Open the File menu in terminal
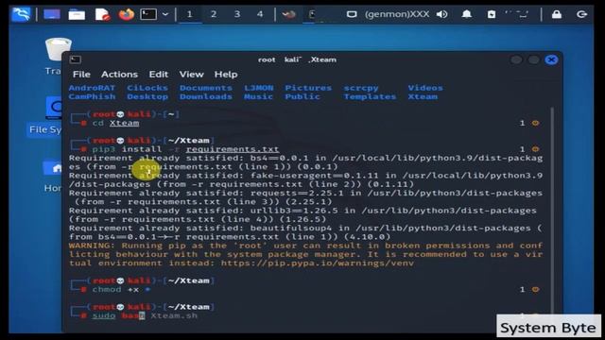This screenshot has width=605, height=340. click(x=81, y=74)
